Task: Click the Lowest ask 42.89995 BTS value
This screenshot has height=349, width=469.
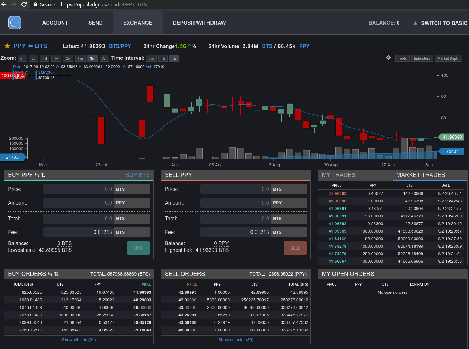Action: pyautogui.click(x=55, y=250)
